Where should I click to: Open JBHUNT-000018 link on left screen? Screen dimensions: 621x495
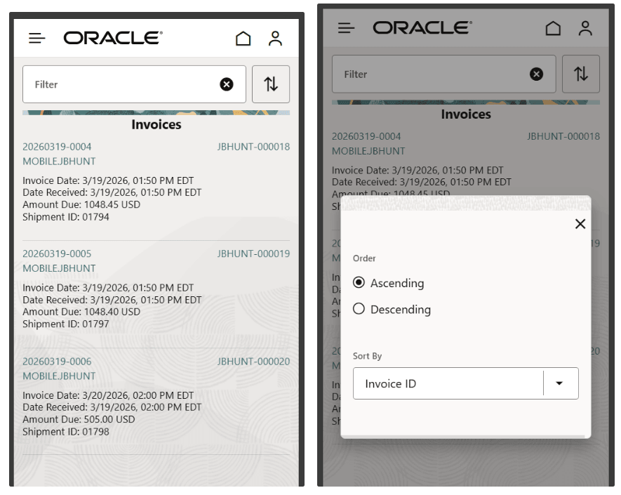[253, 147]
